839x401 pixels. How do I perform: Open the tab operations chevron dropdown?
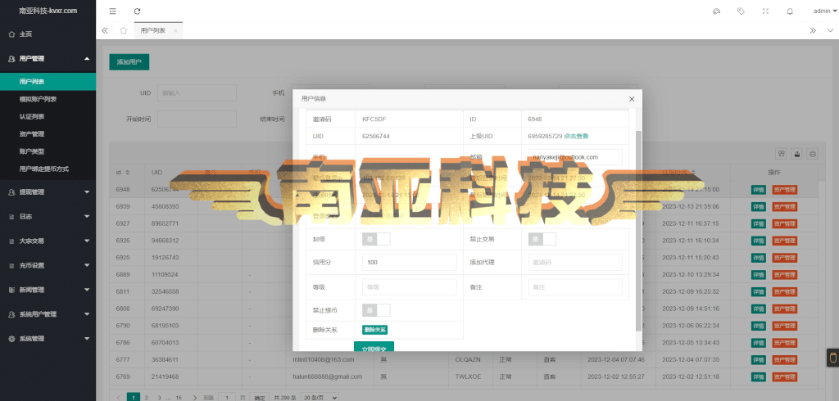click(x=831, y=30)
